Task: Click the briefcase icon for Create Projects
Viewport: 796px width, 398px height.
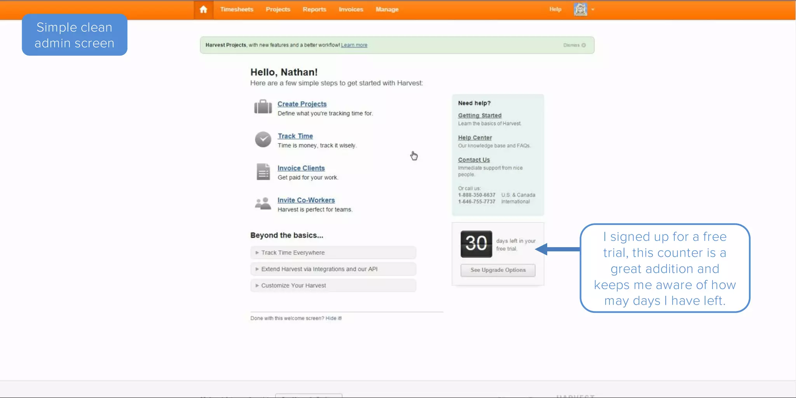Action: pyautogui.click(x=263, y=107)
